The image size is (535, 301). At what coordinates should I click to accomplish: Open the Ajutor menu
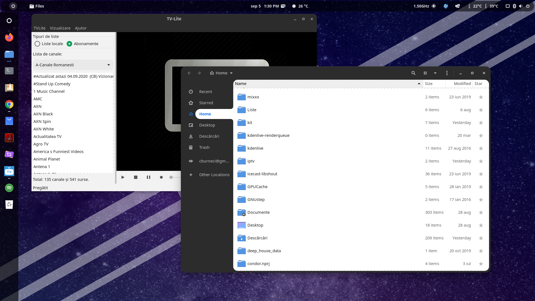(81, 28)
